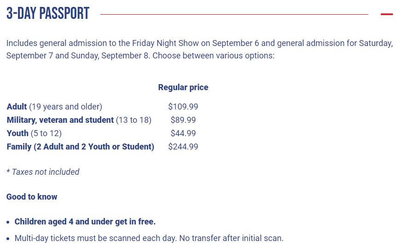This screenshot has width=397, height=247.
Task: Select the Youth (5 to 12) label
Action: tap(34, 133)
